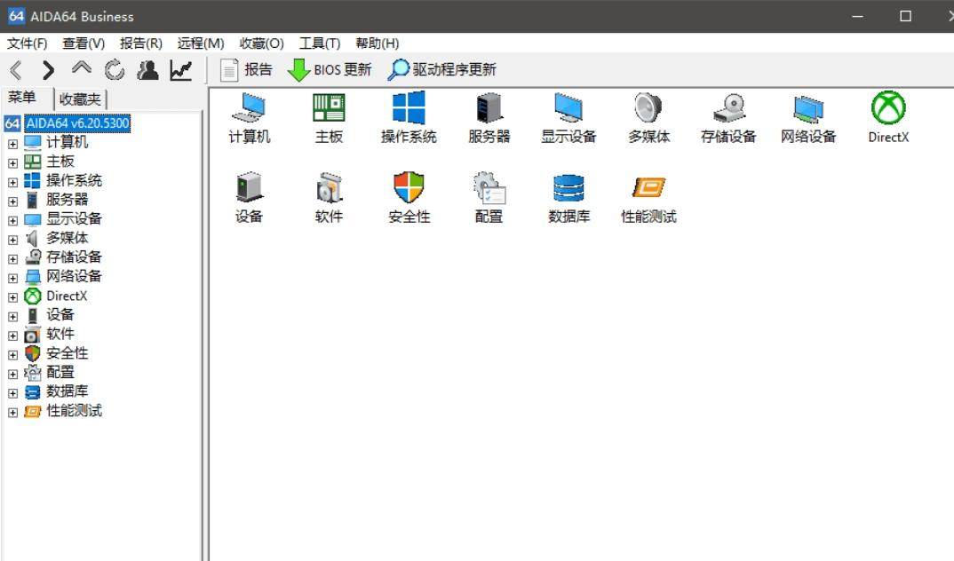The width and height of the screenshot is (954, 561).
Task: Select 显示设备 in the tree
Action: pos(75,219)
